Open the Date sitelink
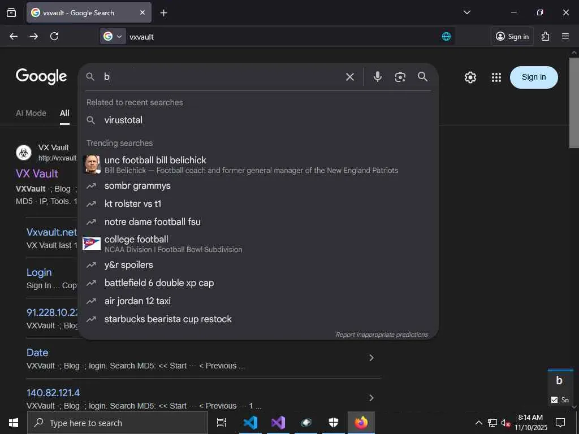 37,353
